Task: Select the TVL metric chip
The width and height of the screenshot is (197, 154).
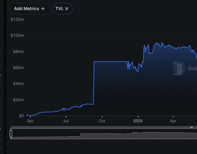Action: [x=62, y=9]
